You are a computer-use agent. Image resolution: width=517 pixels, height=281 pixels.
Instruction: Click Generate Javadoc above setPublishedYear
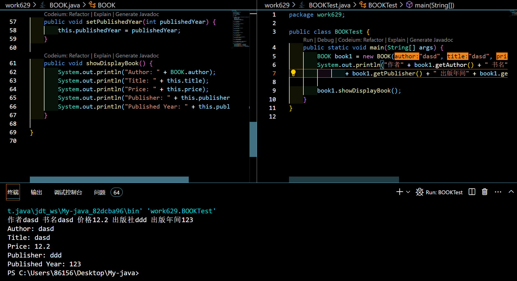[137, 14]
